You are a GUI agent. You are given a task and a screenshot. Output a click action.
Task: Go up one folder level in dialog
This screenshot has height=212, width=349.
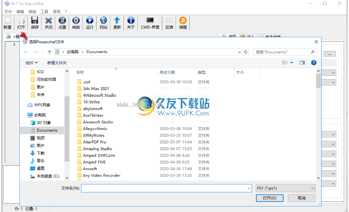pyautogui.click(x=49, y=52)
